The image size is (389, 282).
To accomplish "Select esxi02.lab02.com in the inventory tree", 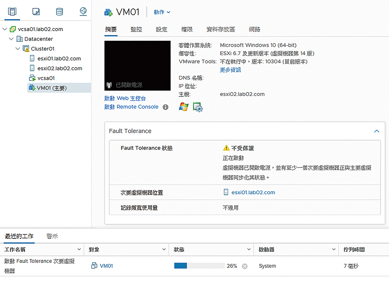I will click(x=60, y=68).
